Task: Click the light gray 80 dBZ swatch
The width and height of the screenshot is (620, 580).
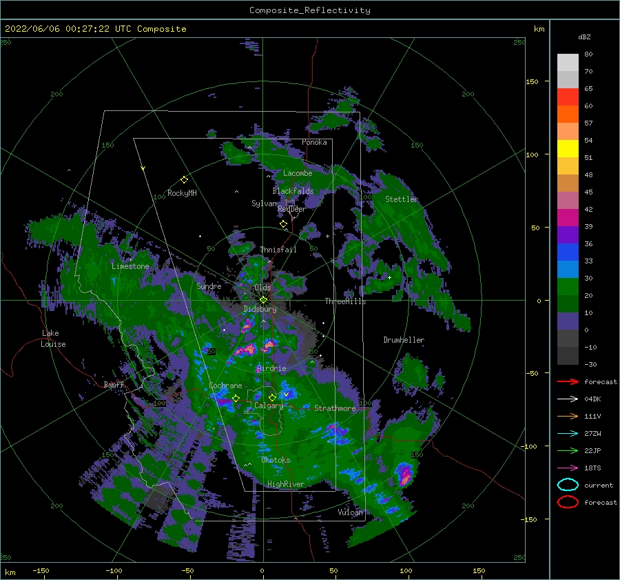Action: coord(568,63)
